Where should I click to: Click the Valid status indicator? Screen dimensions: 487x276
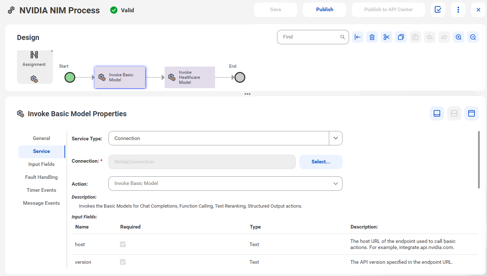point(122,10)
